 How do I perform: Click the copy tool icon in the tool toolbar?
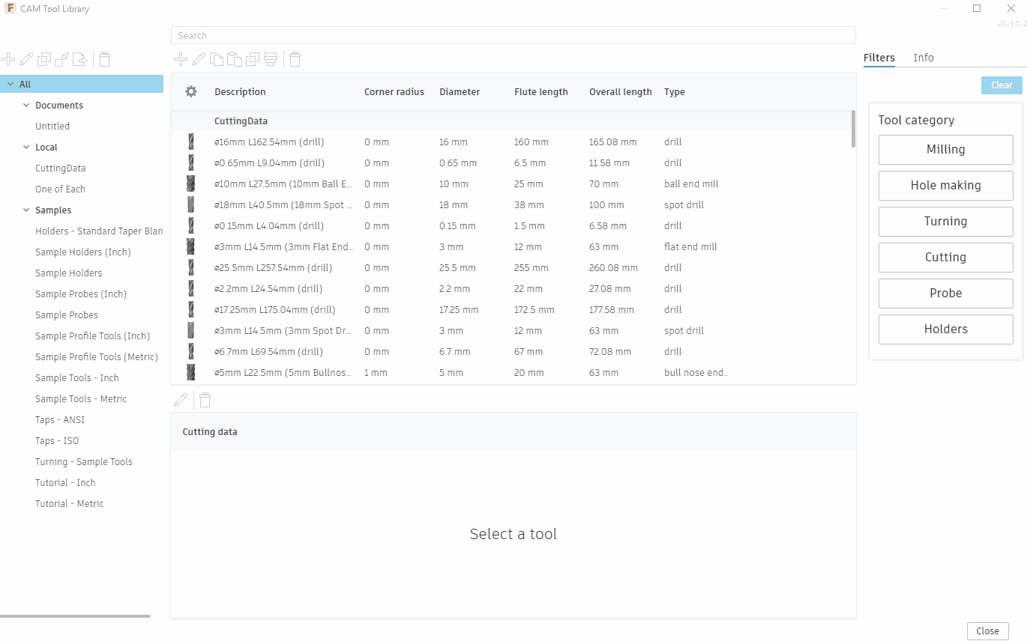point(217,59)
